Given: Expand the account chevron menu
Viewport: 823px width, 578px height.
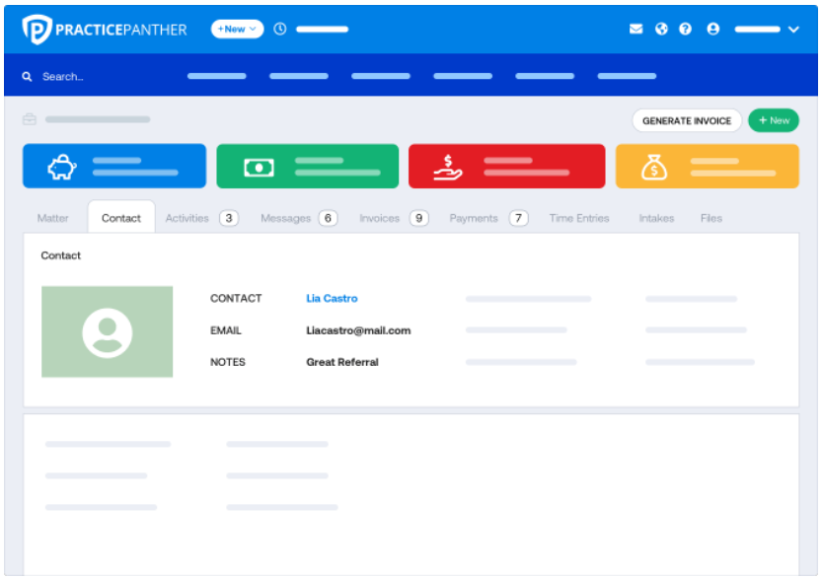Looking at the screenshot, I should pyautogui.click(x=793, y=30).
